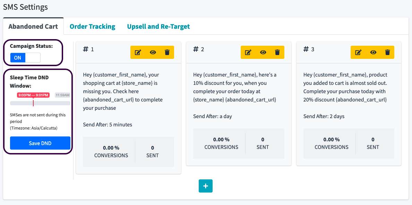Click the 9:00PM — 9:01PM time label
412x205 pixels.
(x=33, y=95)
